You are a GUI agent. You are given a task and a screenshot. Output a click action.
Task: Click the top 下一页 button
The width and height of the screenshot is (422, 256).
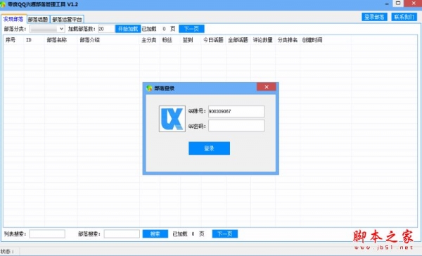(191, 29)
